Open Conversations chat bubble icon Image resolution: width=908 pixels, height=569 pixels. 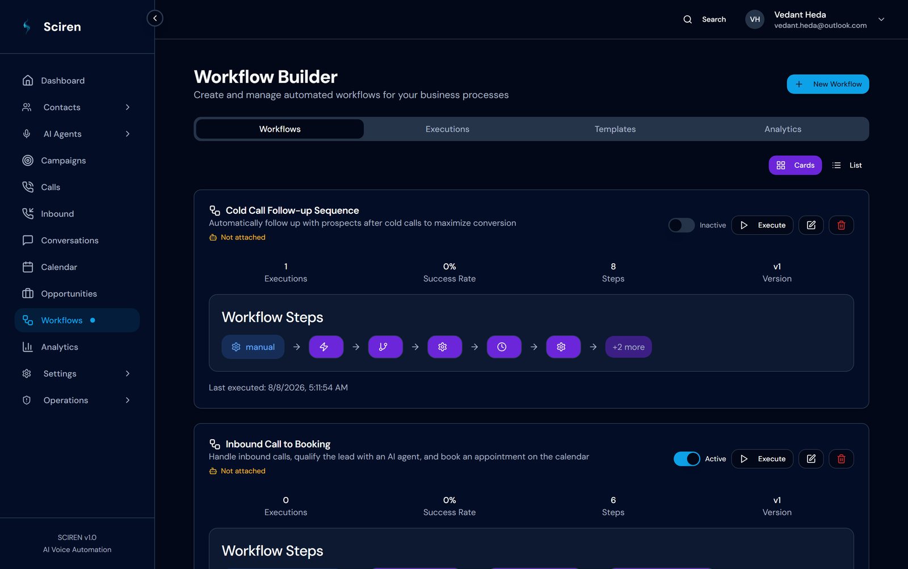click(x=28, y=241)
